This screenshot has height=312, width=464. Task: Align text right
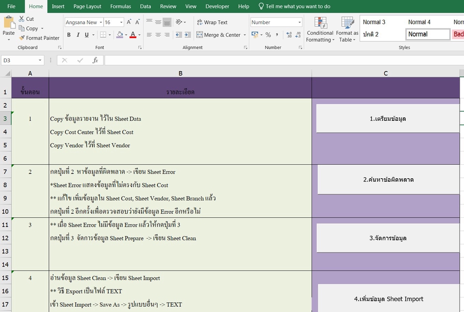coord(167,35)
